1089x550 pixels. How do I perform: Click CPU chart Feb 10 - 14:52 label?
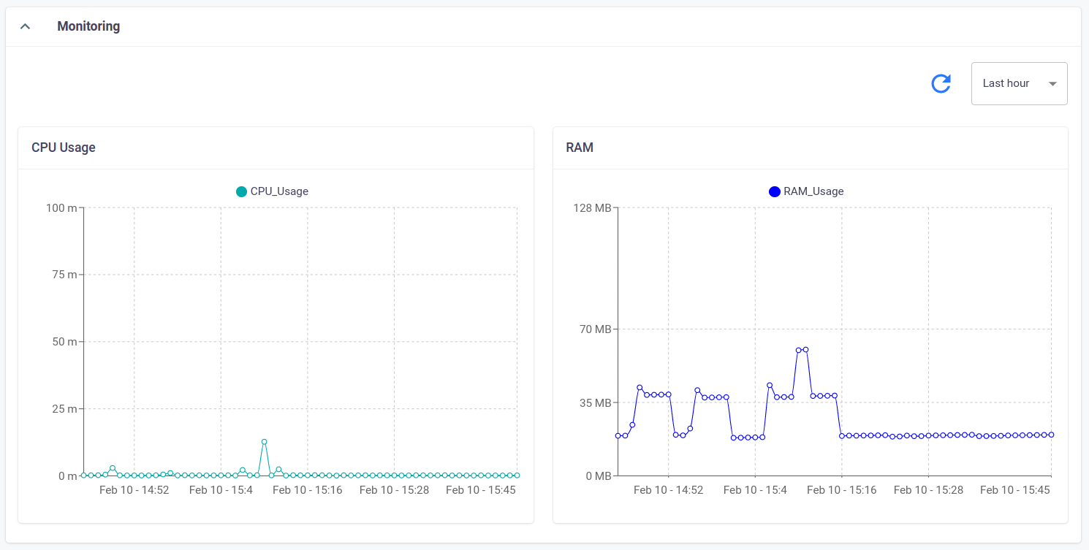pyautogui.click(x=134, y=490)
